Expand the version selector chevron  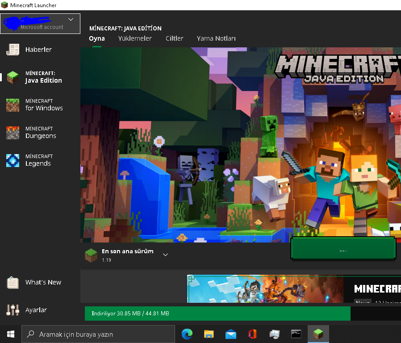(x=166, y=255)
